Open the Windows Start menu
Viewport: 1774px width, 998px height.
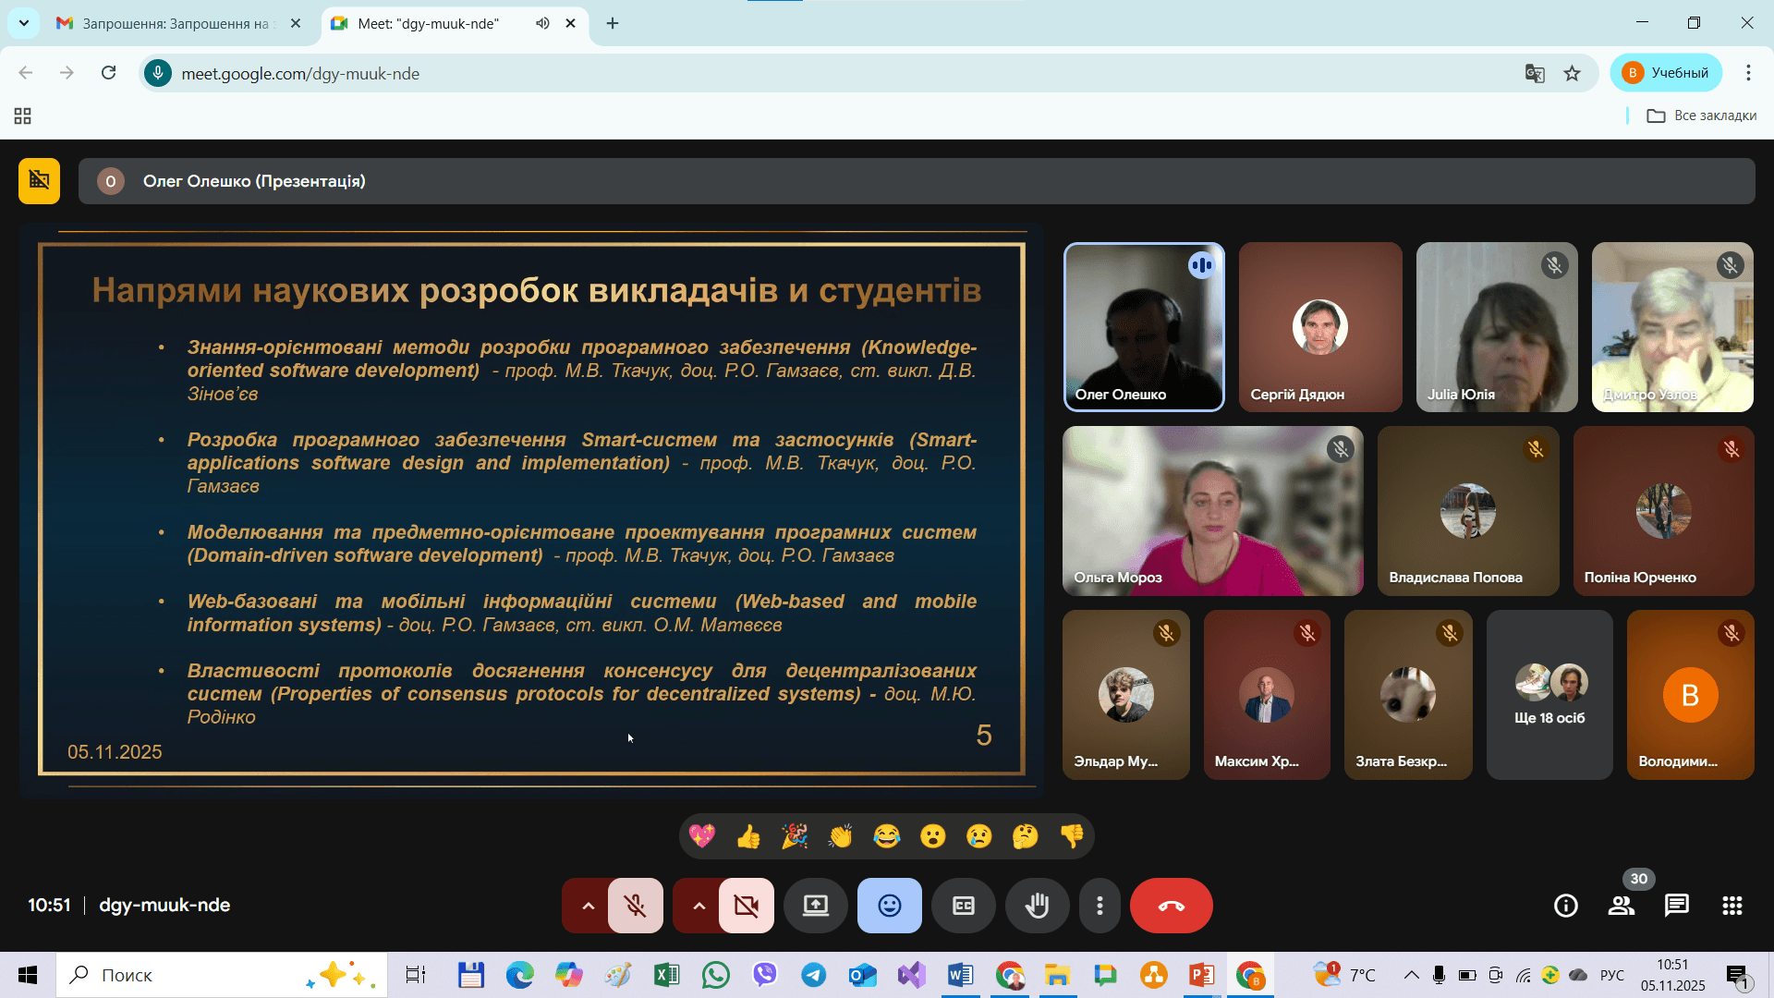click(28, 975)
